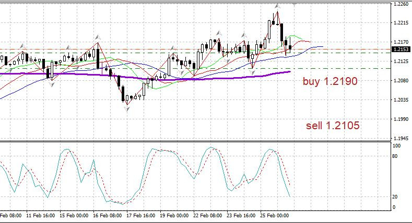
Task: Click the '22 Feb 08:00' time axis label
Action: pos(207,215)
